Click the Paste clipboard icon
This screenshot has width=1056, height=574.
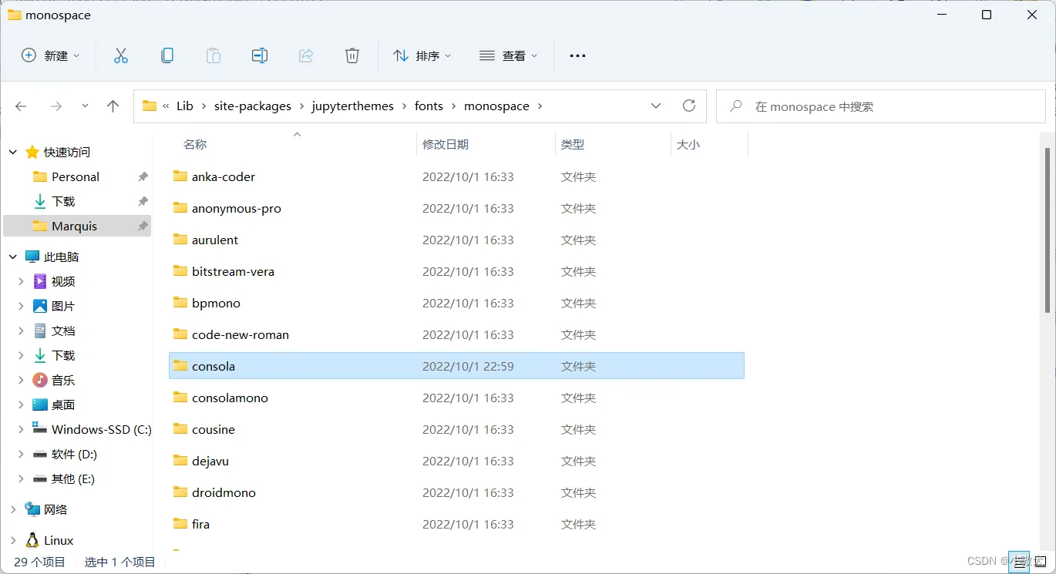point(214,55)
